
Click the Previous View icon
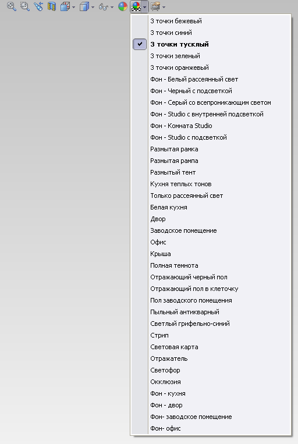coord(38,6)
